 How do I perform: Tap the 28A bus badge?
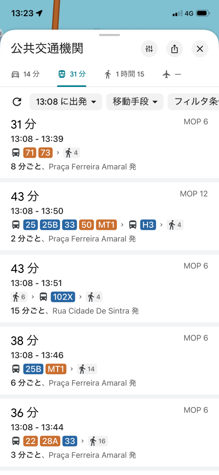click(50, 441)
